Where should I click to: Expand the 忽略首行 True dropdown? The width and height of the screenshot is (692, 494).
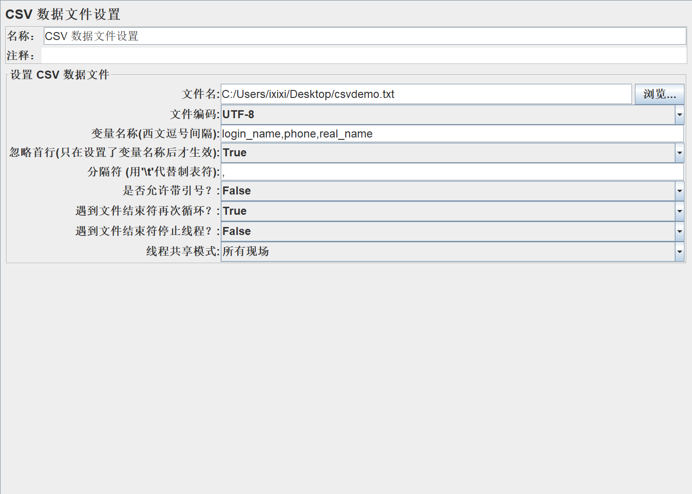coord(452,153)
